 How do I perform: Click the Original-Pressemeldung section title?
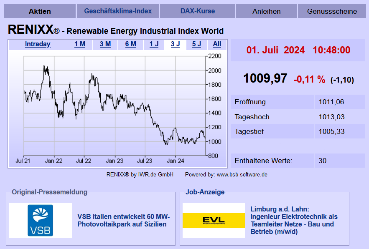pyautogui.click(x=50, y=192)
